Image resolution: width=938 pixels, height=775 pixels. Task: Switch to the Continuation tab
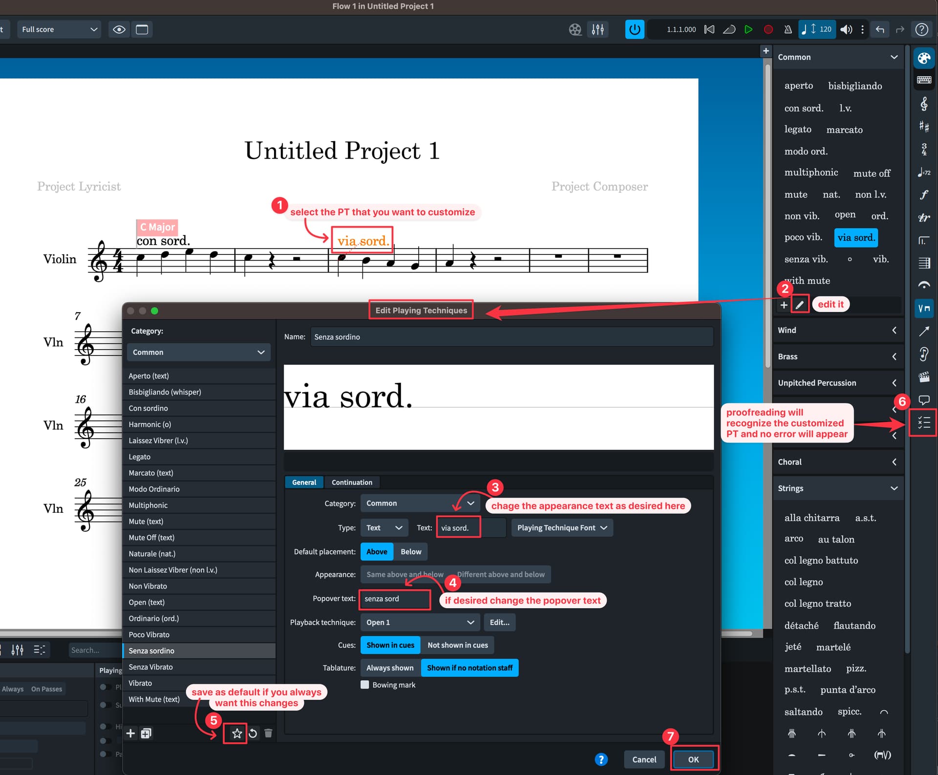(x=352, y=482)
